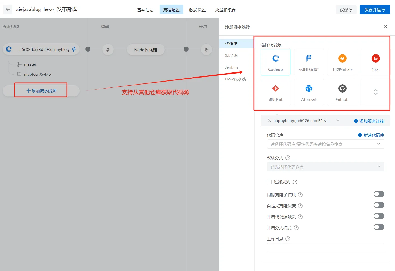This screenshot has width=395, height=271.
Task: Enable 同时克隆子模块 toggle
Action: (x=379, y=194)
